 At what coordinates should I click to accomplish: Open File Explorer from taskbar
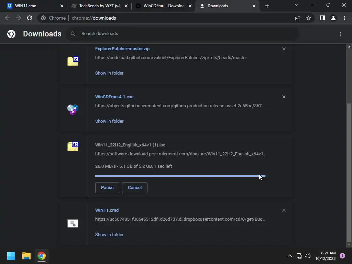(x=26, y=256)
